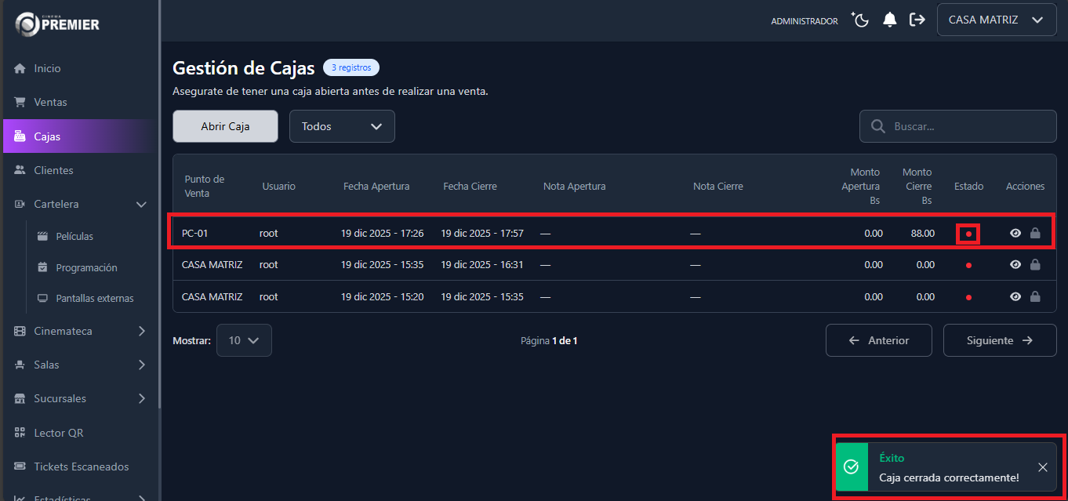Image resolution: width=1068 pixels, height=501 pixels.
Task: Click the Siguiente pagination button
Action: point(999,340)
